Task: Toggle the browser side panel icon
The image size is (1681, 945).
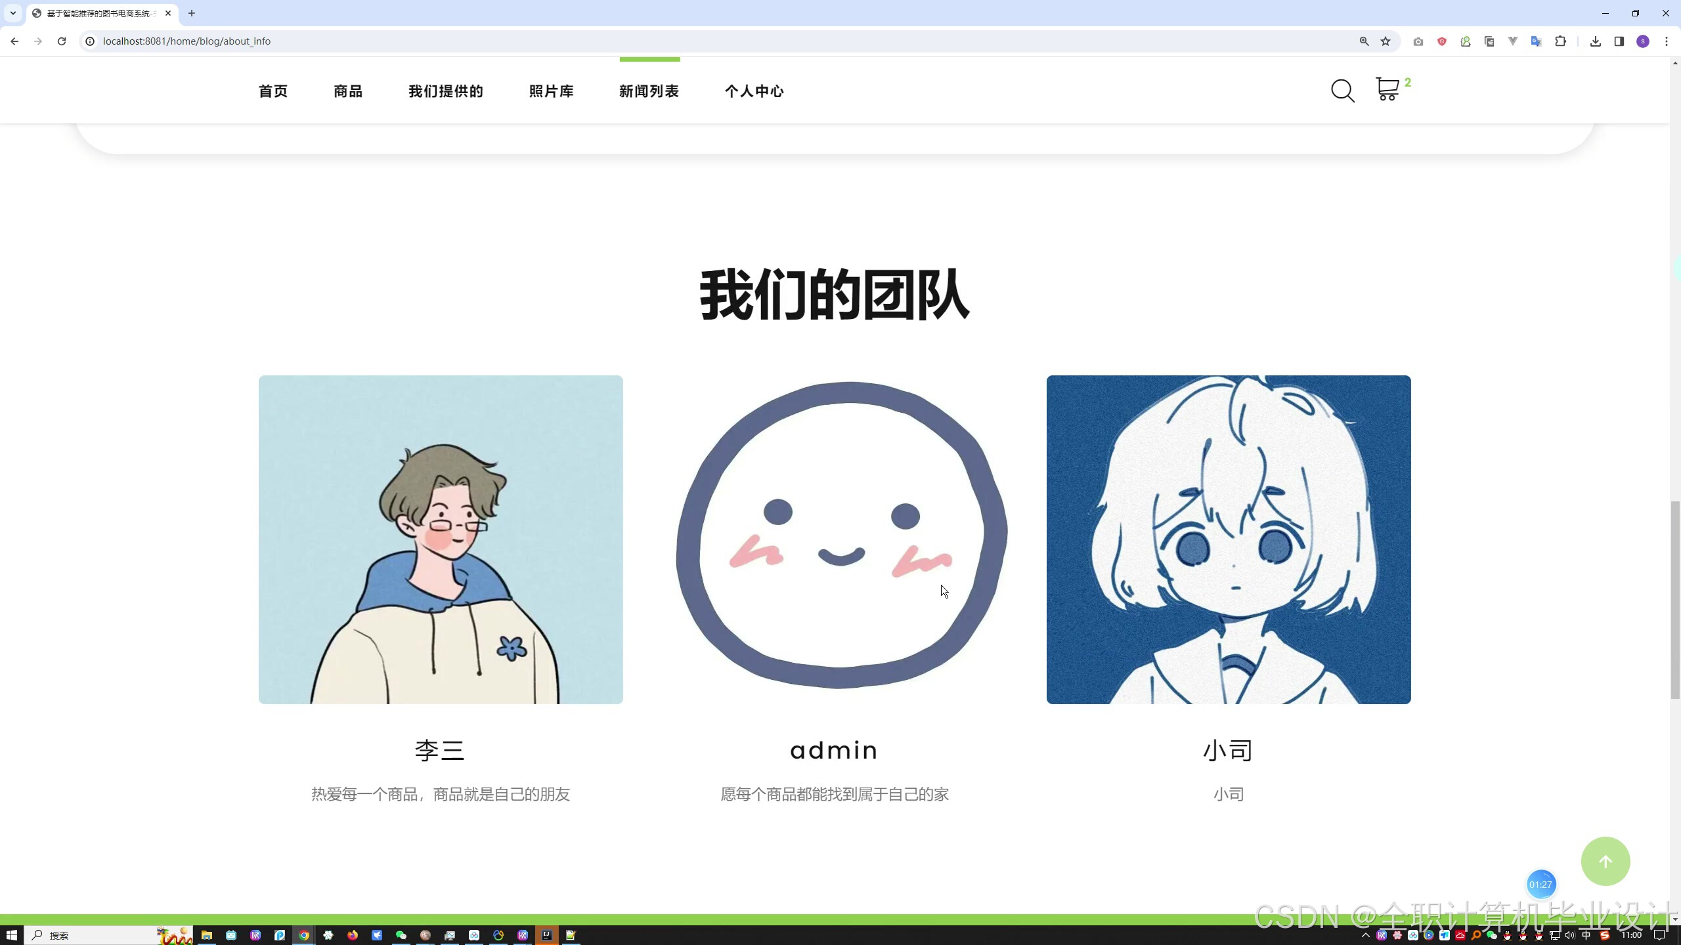Action: [1619, 41]
